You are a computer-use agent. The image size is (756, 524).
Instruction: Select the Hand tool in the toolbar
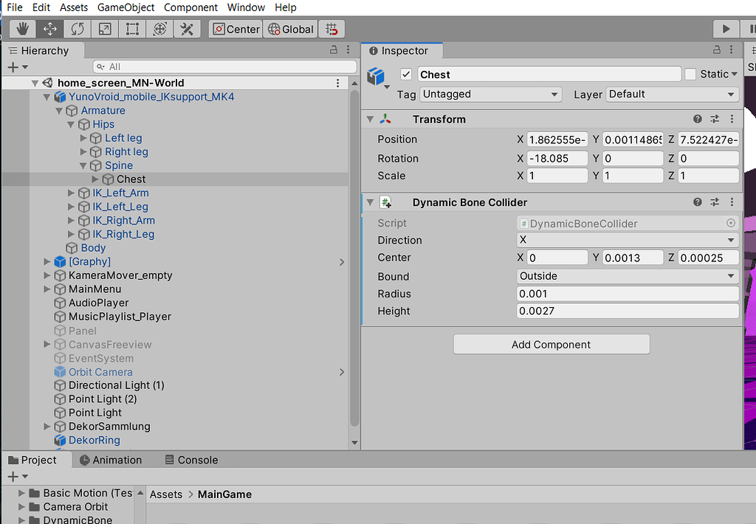(22, 29)
